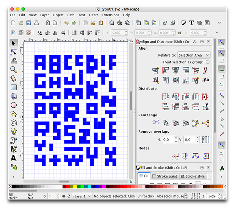Image resolution: width=235 pixels, height=210 pixels.
Task: Click the no-color X swatch
Action: [x=10, y=186]
